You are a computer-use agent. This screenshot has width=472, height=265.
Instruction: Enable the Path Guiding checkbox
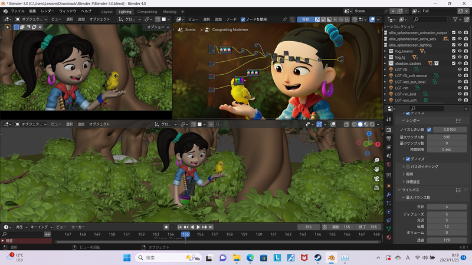(x=408, y=167)
